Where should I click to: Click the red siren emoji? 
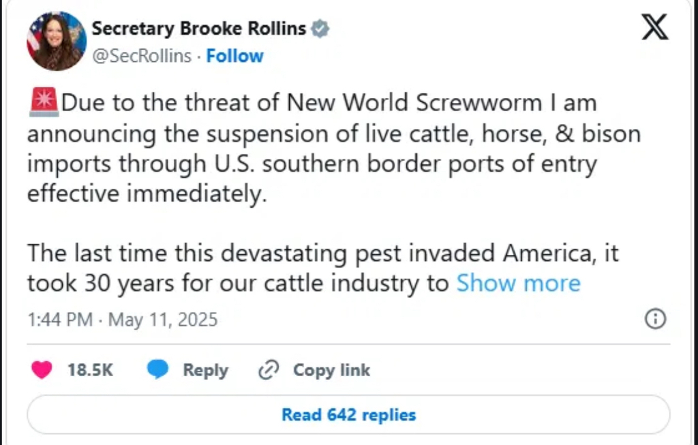pyautogui.click(x=43, y=103)
